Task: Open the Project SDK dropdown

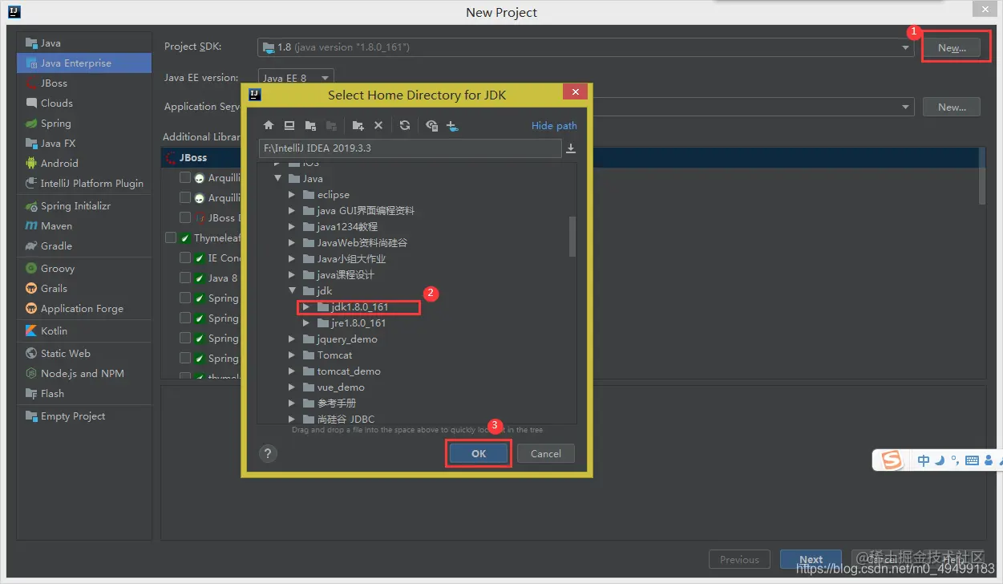Action: (585, 47)
